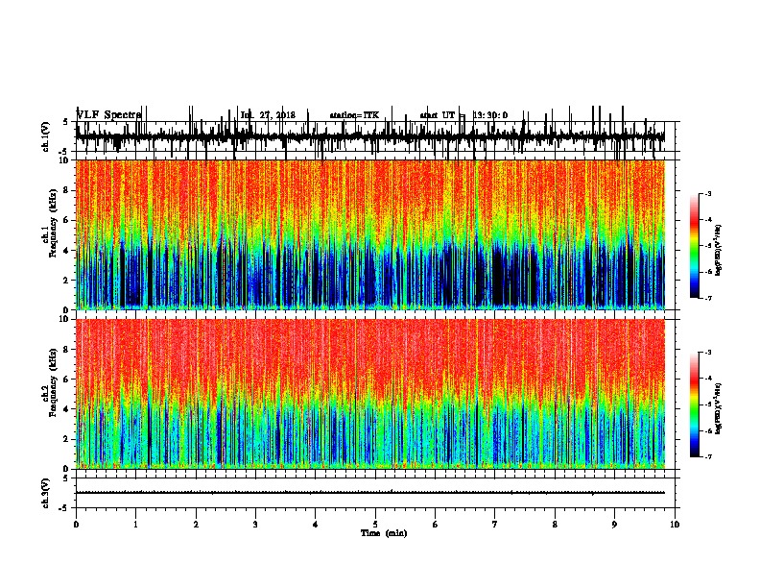Click the ch.2 spectrogram panel
The height and width of the screenshot is (588, 760).
369,394
